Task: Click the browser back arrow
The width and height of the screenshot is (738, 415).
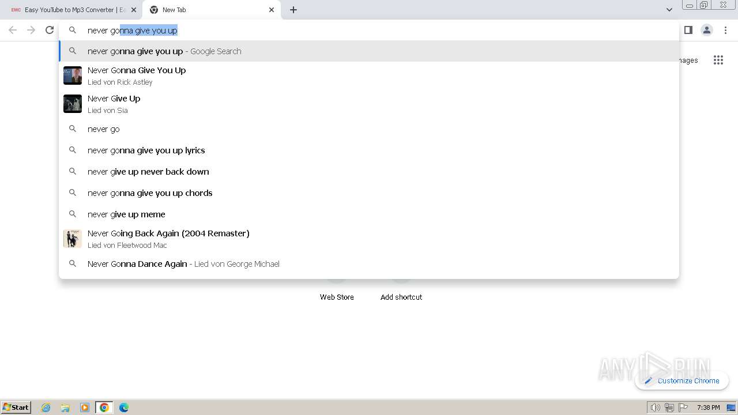Action: pos(13,30)
